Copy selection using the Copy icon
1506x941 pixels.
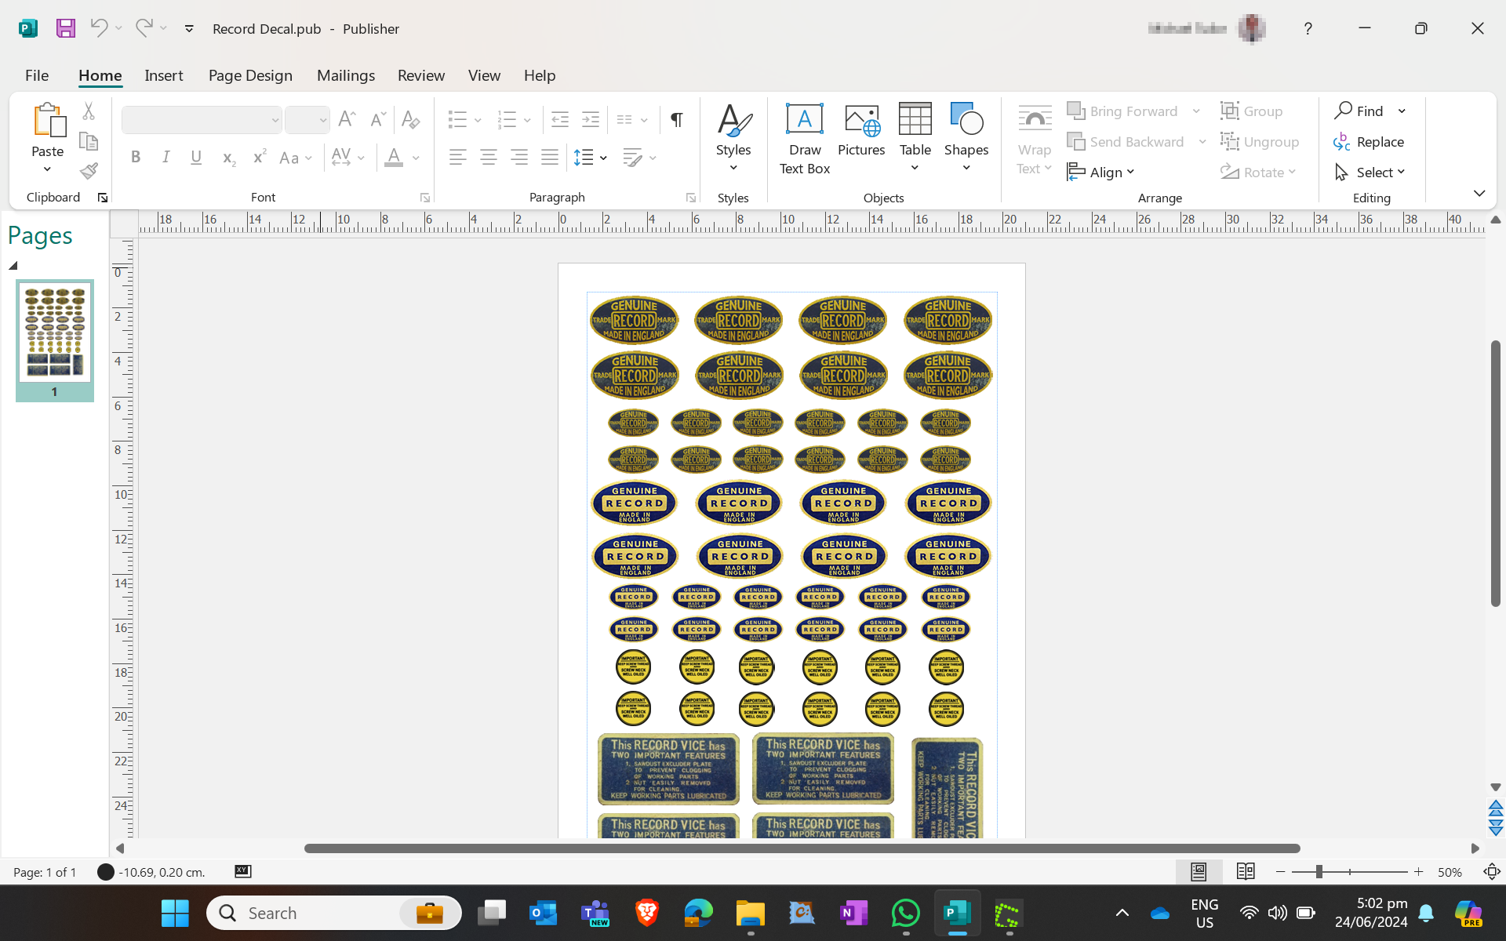(x=89, y=141)
